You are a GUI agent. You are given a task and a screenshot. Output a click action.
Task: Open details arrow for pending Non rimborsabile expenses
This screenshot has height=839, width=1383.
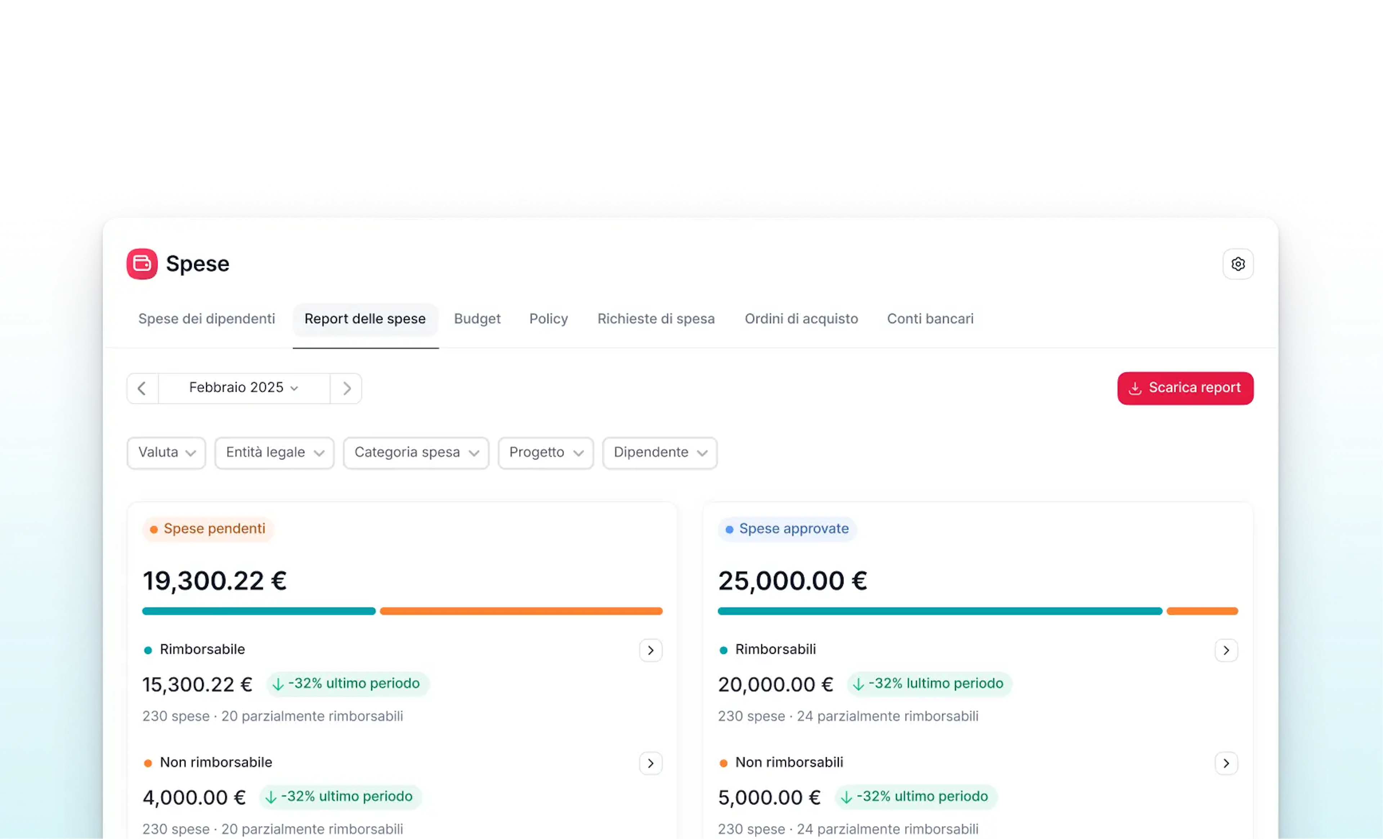pyautogui.click(x=650, y=763)
